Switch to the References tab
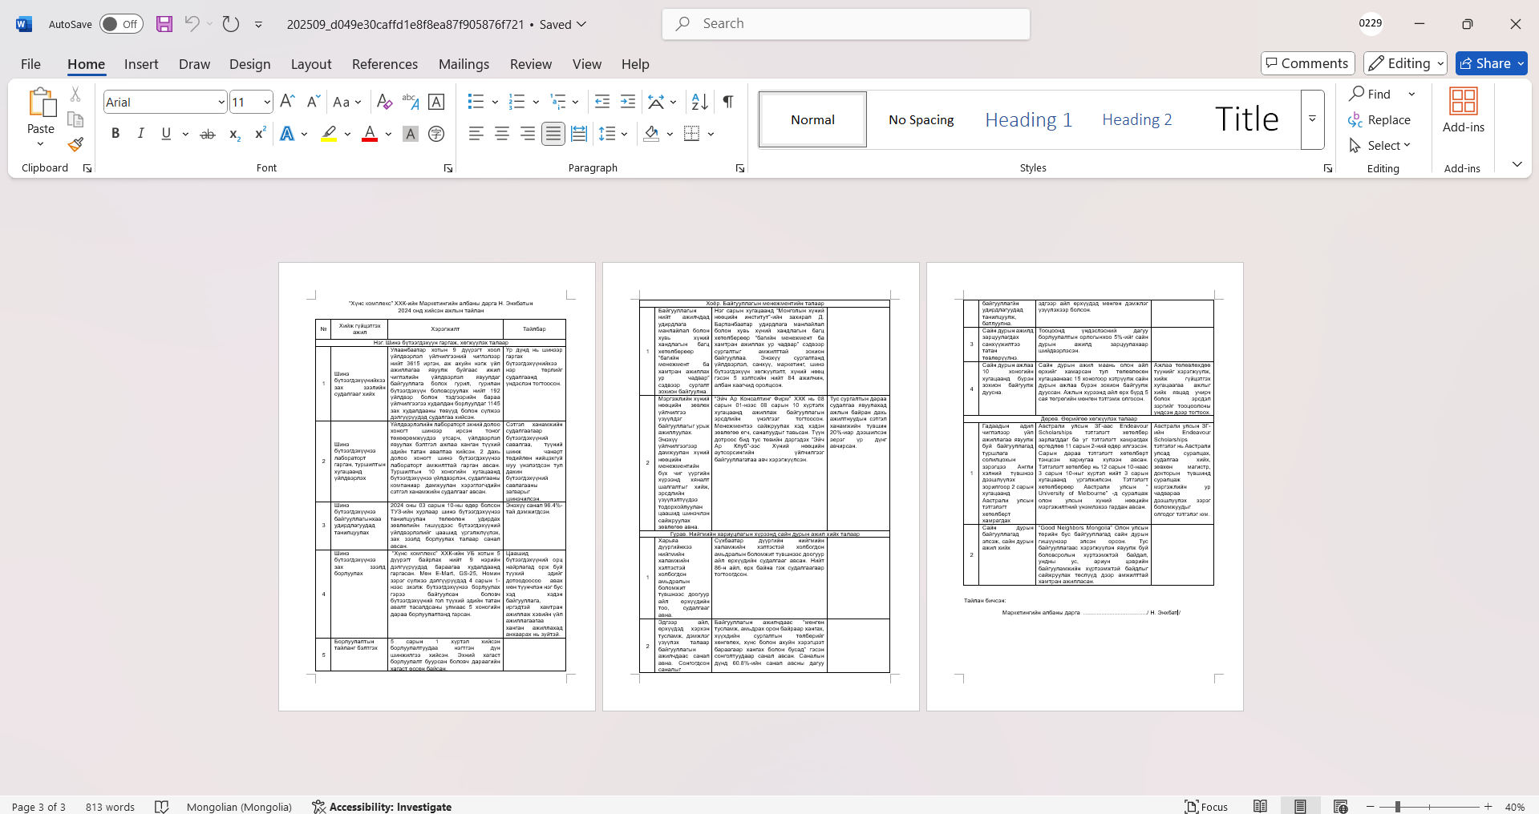This screenshot has width=1539, height=814. click(x=384, y=64)
